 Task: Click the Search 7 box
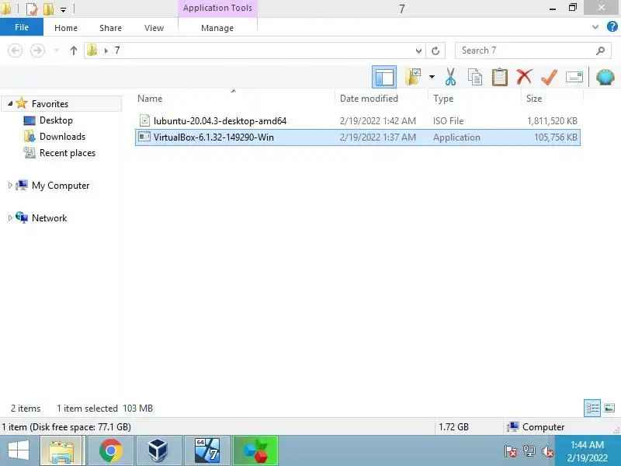[x=533, y=50]
